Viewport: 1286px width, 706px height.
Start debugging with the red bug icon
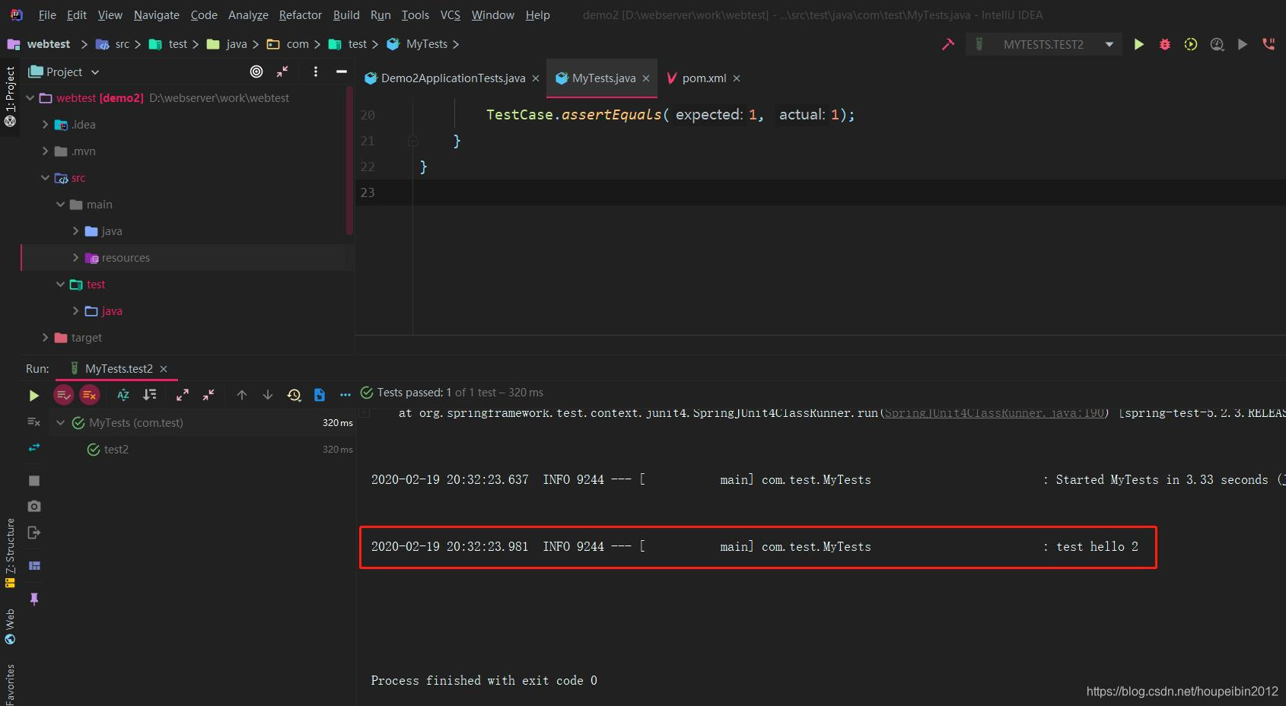(1165, 44)
